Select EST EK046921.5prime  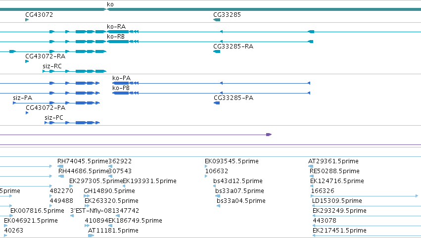(x=31, y=221)
